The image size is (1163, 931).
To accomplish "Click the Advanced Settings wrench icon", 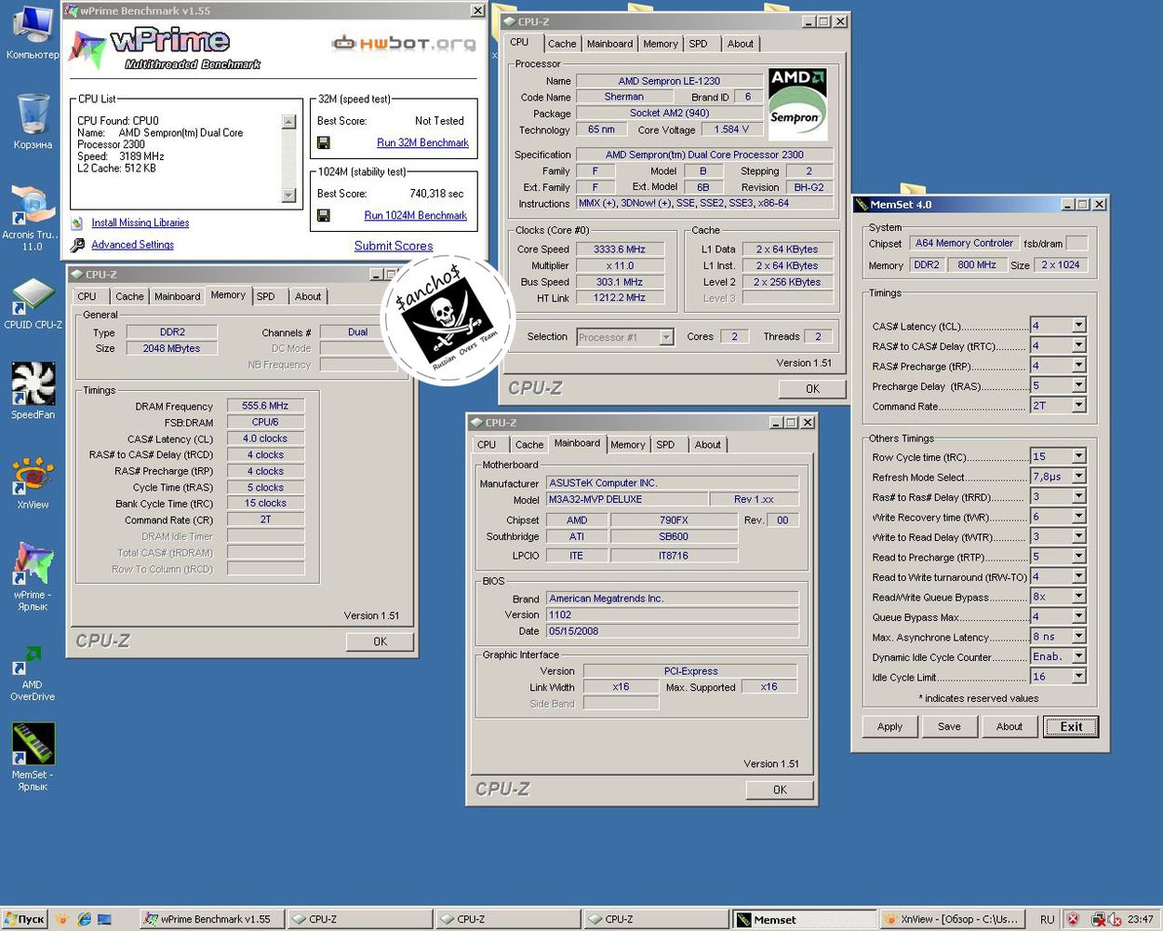I will click(77, 245).
